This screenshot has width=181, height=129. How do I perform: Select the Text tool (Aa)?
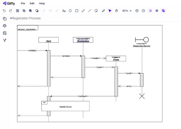tap(64, 11)
